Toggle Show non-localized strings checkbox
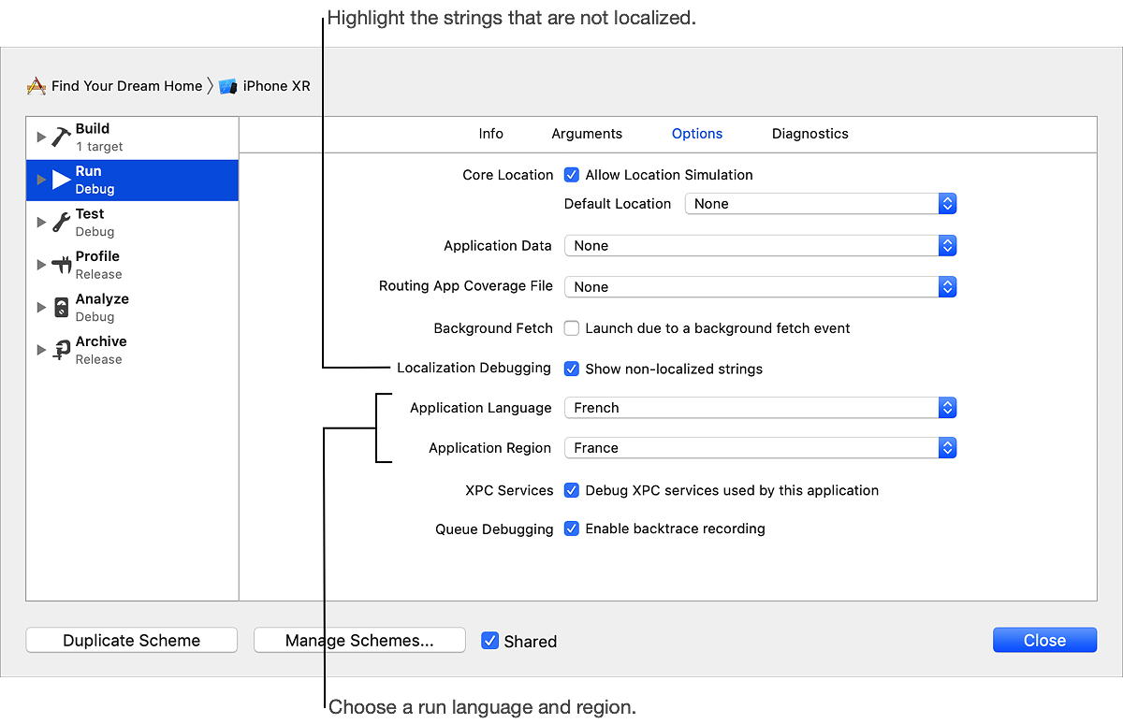1123x724 pixels. (572, 369)
